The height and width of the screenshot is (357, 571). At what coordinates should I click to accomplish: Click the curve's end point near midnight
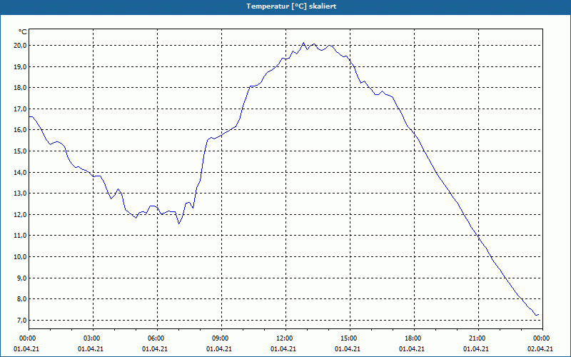point(537,315)
